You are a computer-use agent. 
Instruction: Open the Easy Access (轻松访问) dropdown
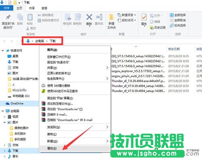(126, 20)
